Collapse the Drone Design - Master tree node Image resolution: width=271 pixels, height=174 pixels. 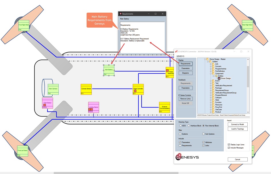pyautogui.click(x=205, y=59)
